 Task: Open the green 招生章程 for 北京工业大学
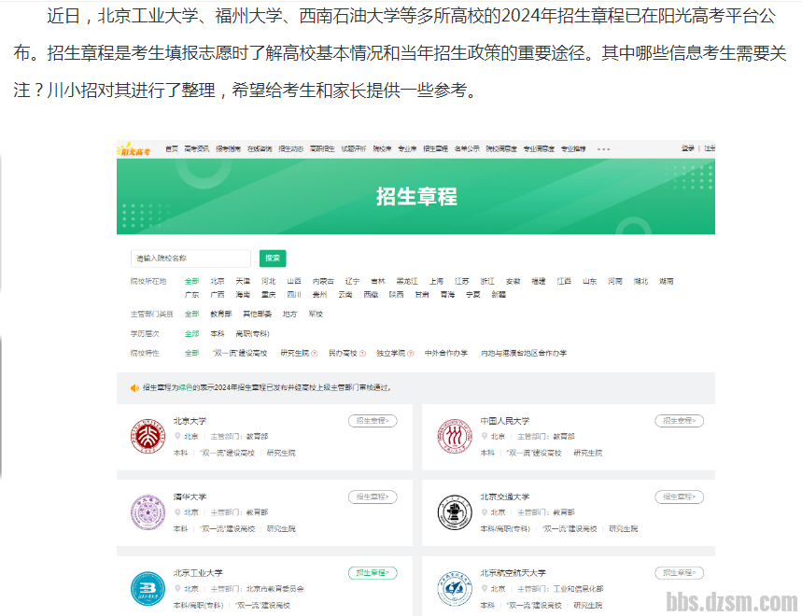click(373, 572)
